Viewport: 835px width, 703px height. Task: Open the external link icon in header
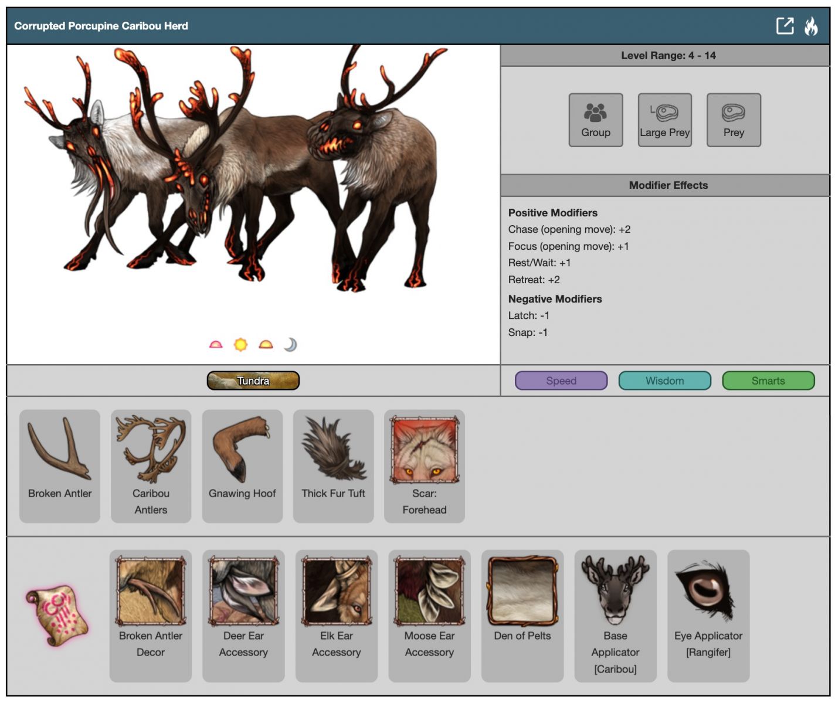tap(785, 26)
